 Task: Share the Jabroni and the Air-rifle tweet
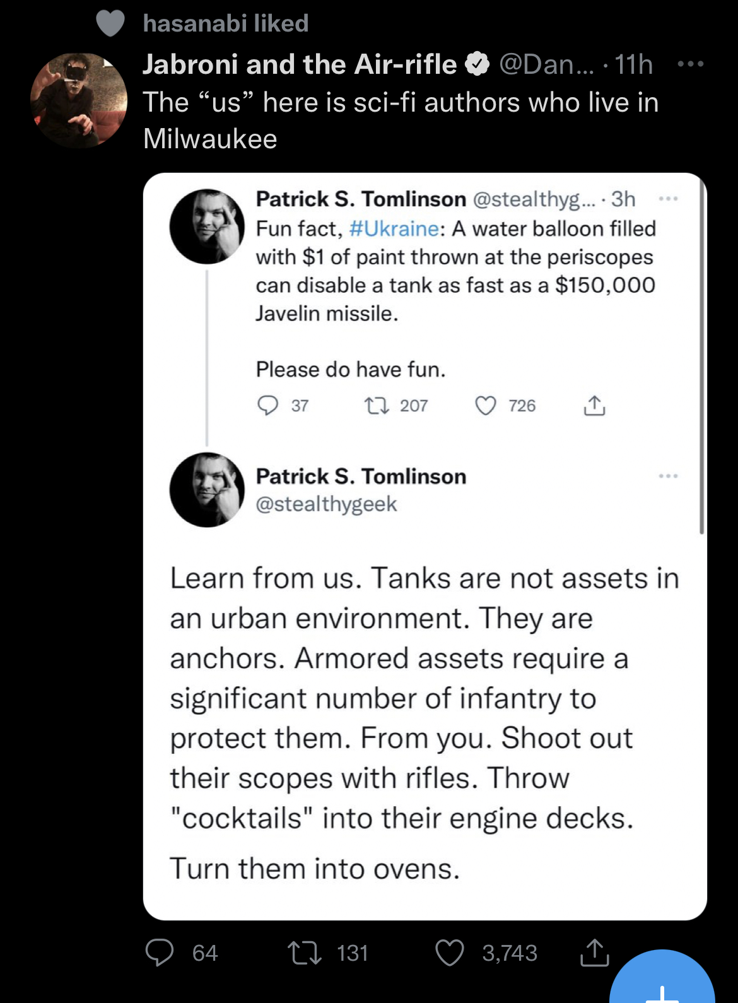(594, 952)
